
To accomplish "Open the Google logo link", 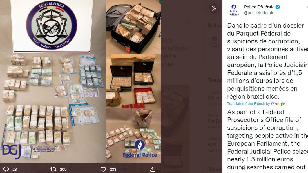I will click(x=278, y=104).
